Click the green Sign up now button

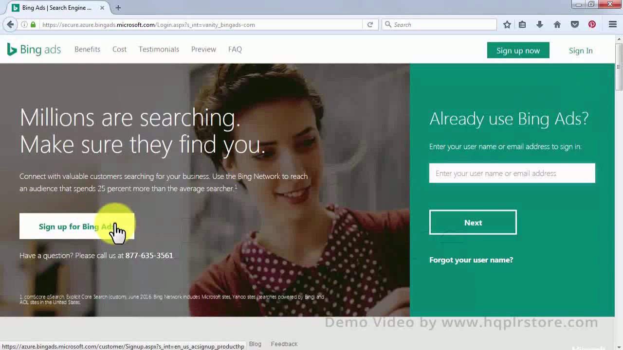click(x=518, y=51)
